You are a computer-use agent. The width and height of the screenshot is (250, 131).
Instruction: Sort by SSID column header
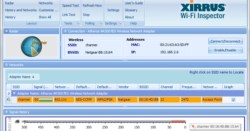point(22,87)
